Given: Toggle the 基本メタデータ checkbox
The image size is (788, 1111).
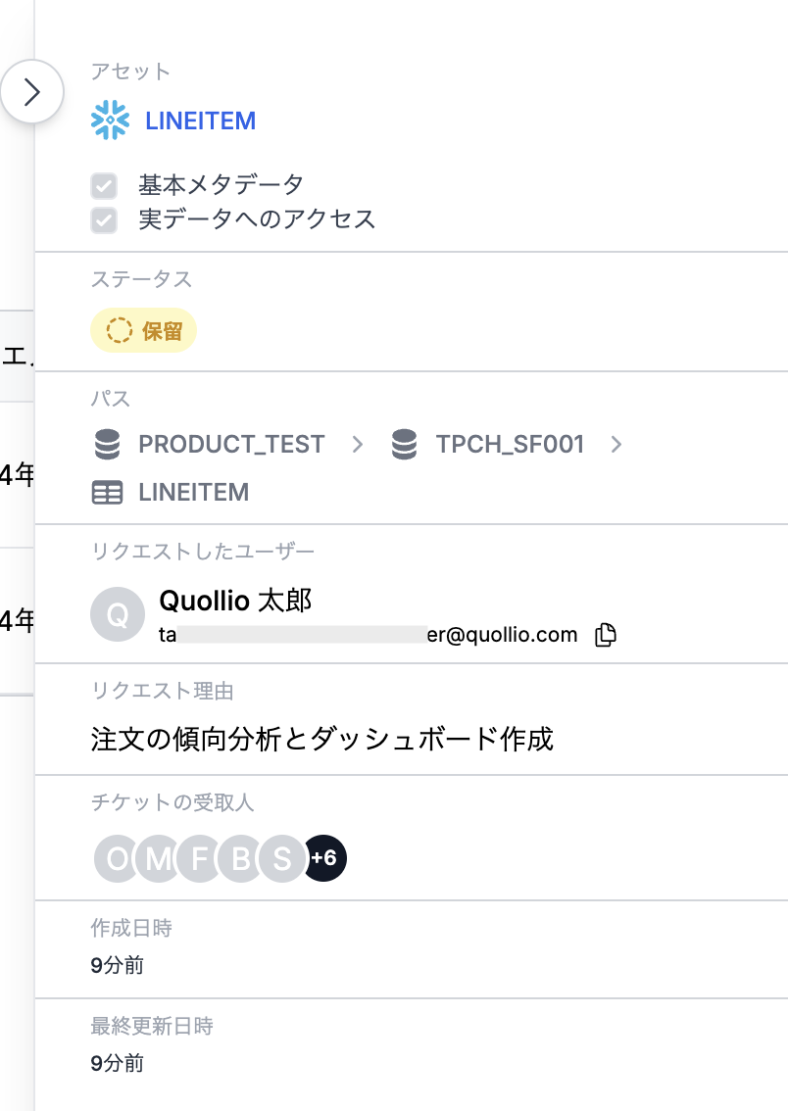Looking at the screenshot, I should point(104,185).
